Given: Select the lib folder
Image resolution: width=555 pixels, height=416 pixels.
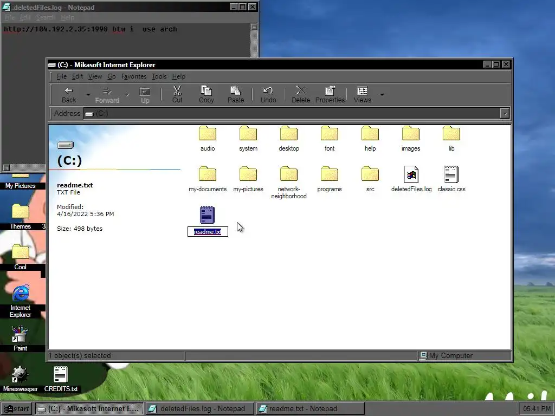Looking at the screenshot, I should tap(451, 139).
